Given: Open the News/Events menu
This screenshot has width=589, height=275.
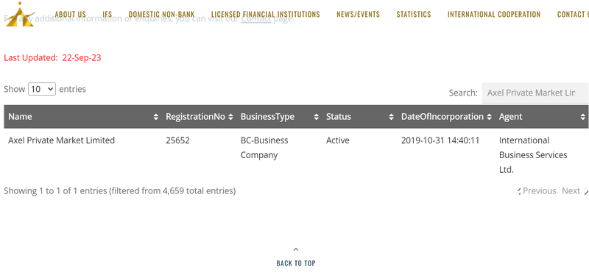Looking at the screenshot, I should [x=358, y=14].
